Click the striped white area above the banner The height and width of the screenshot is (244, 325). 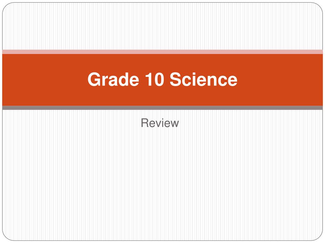pos(162,26)
